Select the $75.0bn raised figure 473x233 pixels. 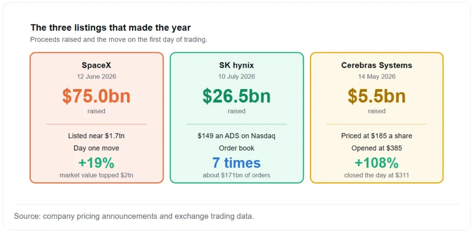click(x=96, y=96)
